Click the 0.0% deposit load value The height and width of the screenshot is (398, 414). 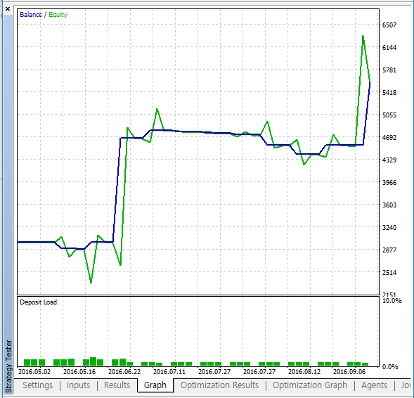tap(390, 366)
